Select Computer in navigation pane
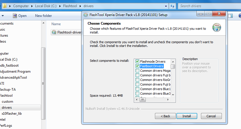The height and width of the screenshot is (129, 241). (x=4, y=53)
